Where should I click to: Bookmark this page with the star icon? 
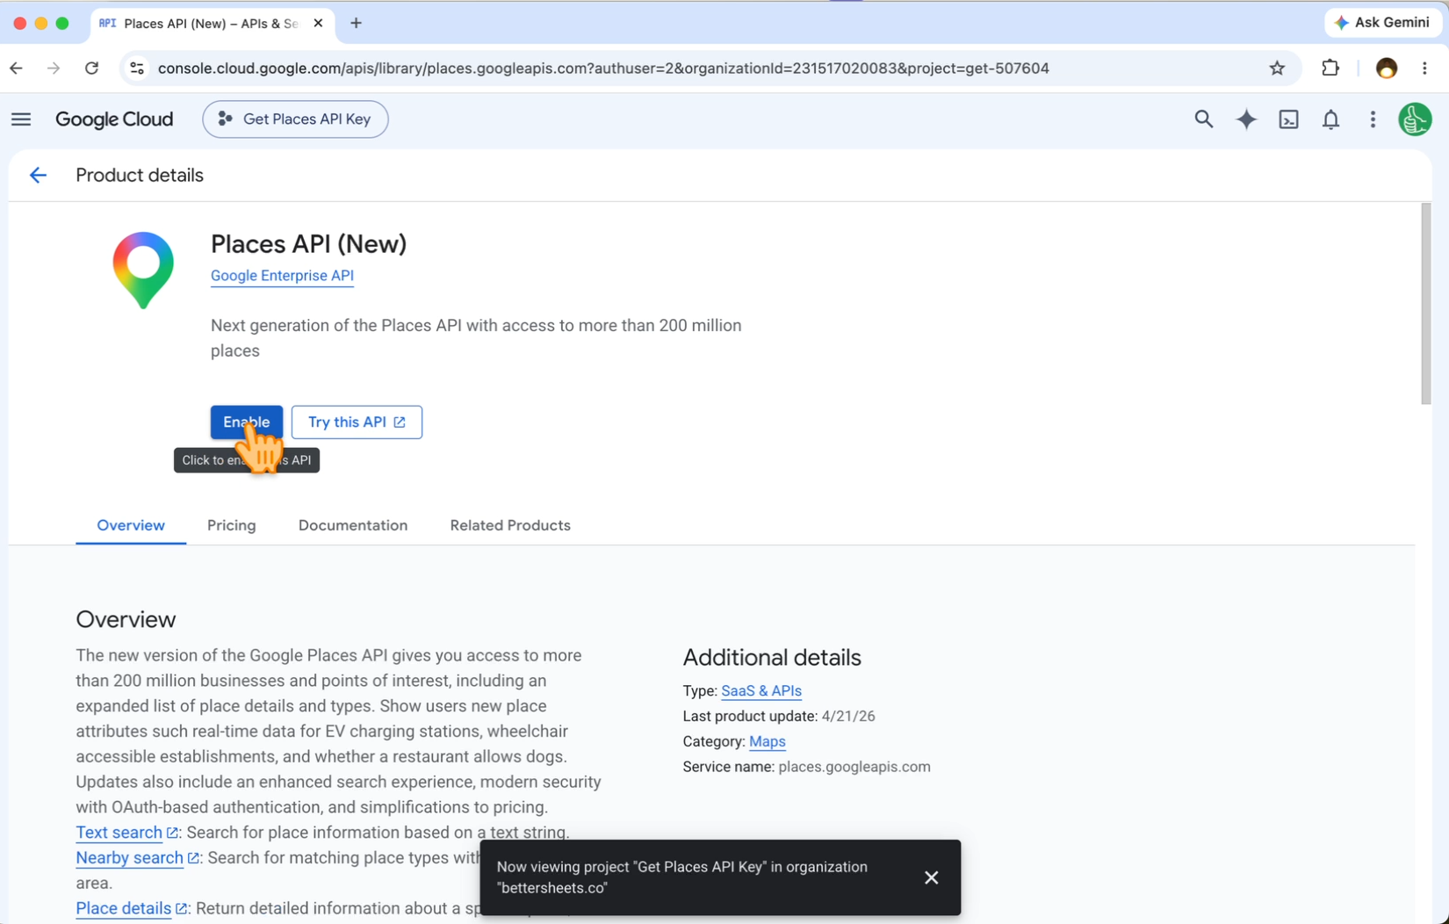(x=1277, y=69)
